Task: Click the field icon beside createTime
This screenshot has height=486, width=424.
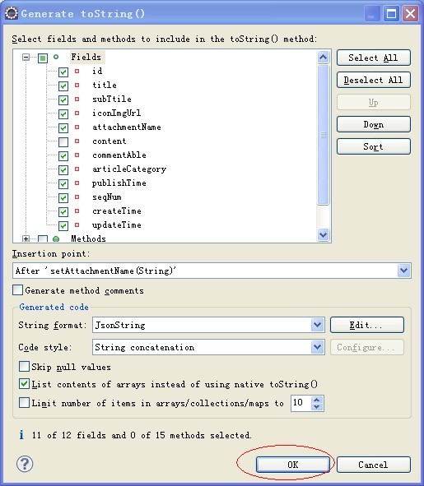Action: click(x=77, y=211)
